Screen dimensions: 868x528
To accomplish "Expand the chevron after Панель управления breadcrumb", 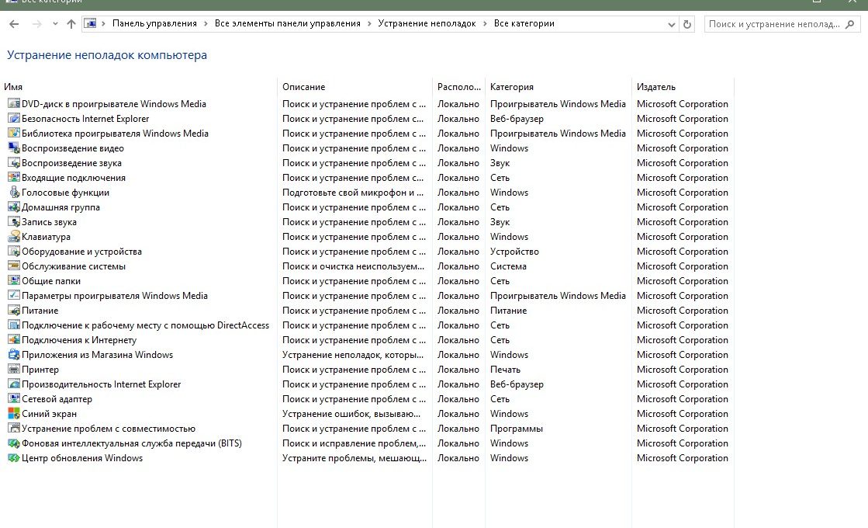I will [x=206, y=24].
